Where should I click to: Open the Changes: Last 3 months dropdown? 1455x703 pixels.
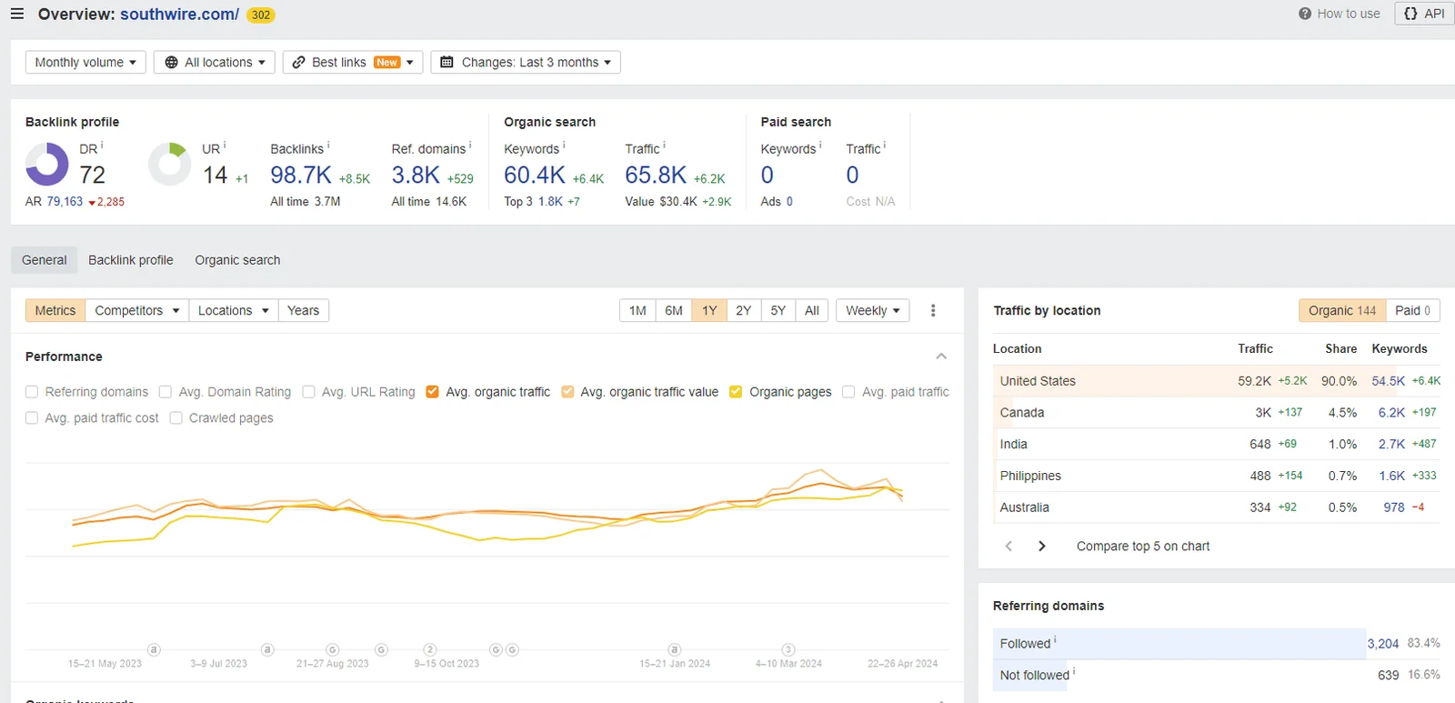point(526,63)
